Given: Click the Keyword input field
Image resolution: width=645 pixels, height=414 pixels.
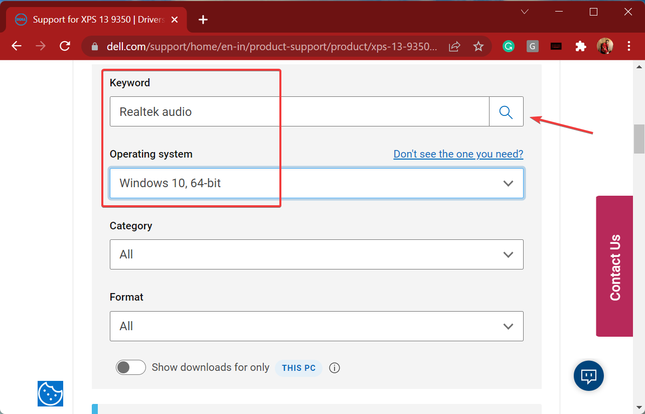Looking at the screenshot, I should point(299,112).
